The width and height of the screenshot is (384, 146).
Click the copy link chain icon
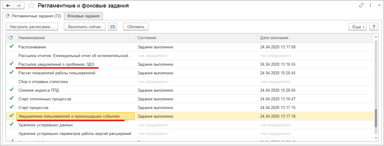tap(362, 5)
